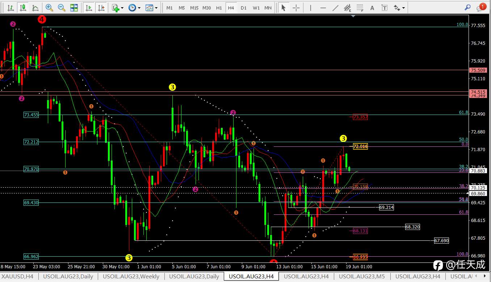The width and height of the screenshot is (491, 282).
Task: Click the 13 Jun 01:00 time label
Action: [x=289, y=267]
